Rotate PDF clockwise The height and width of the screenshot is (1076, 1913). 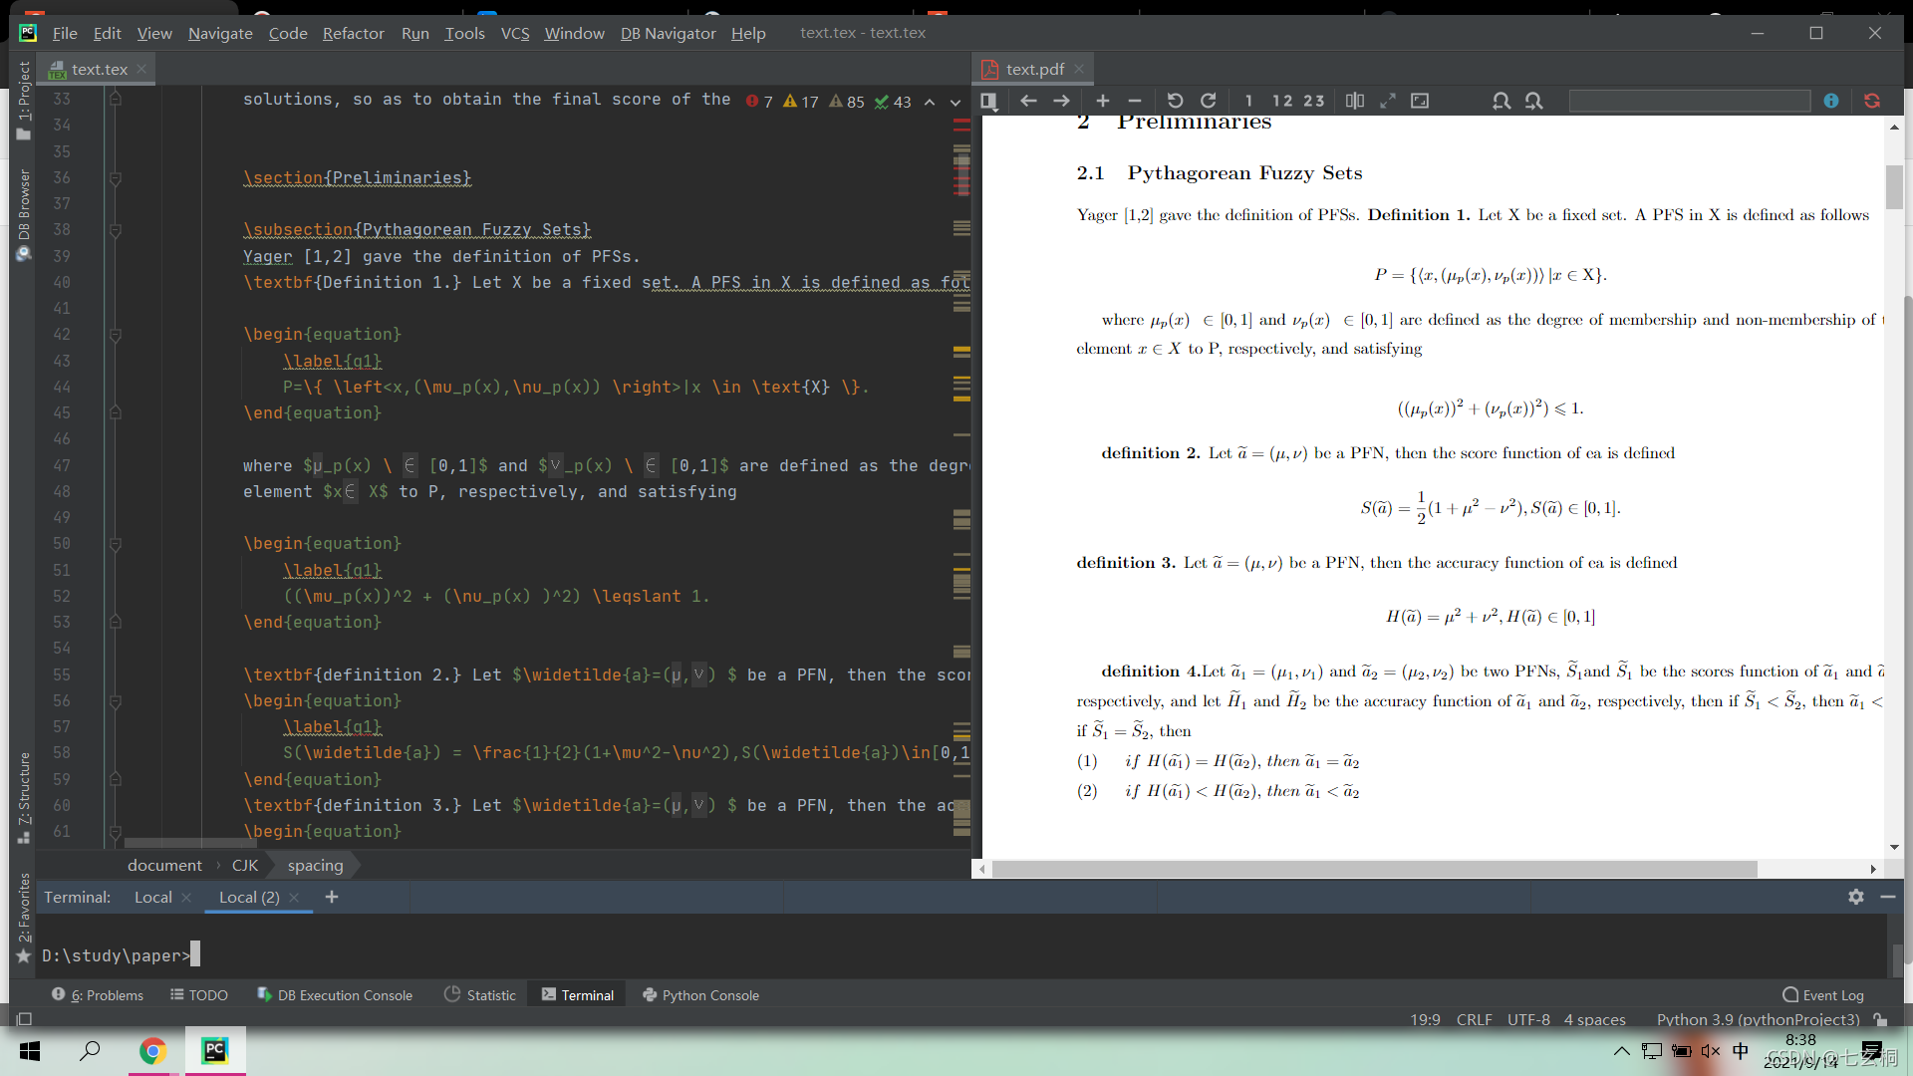click(x=1208, y=101)
